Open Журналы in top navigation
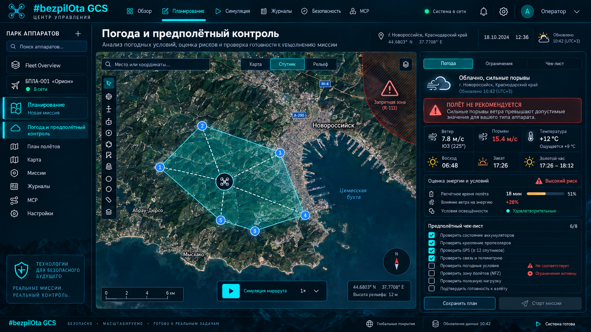591x332 pixels. tap(276, 11)
